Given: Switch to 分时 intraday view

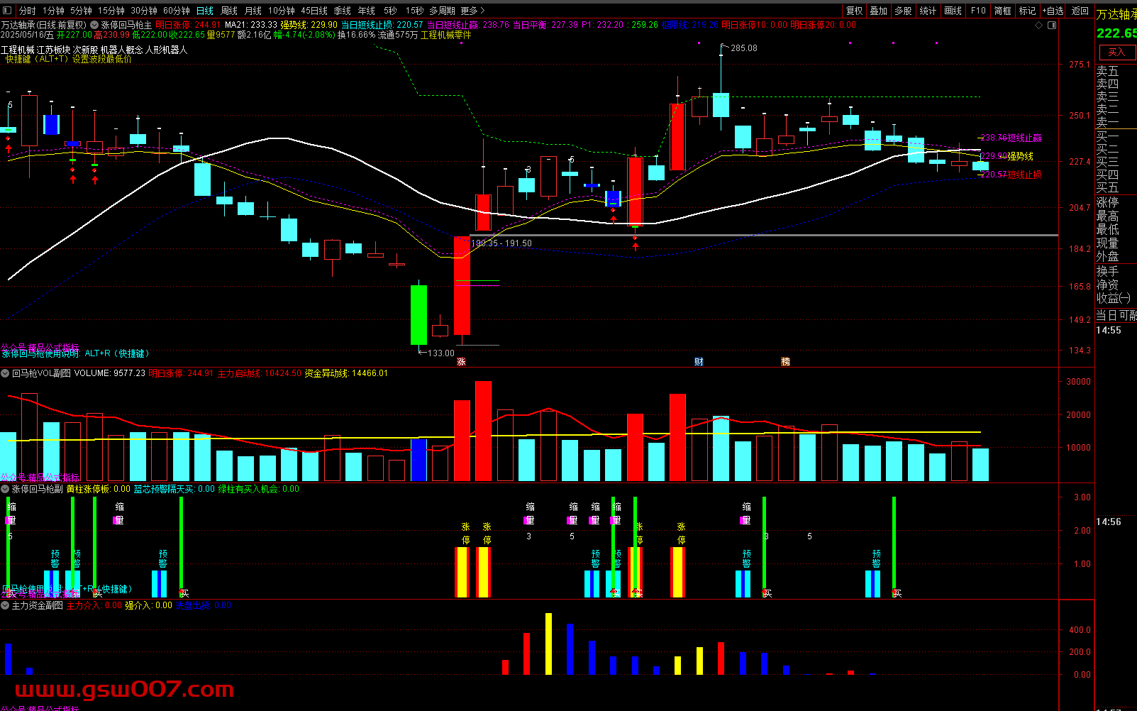Looking at the screenshot, I should 27,11.
